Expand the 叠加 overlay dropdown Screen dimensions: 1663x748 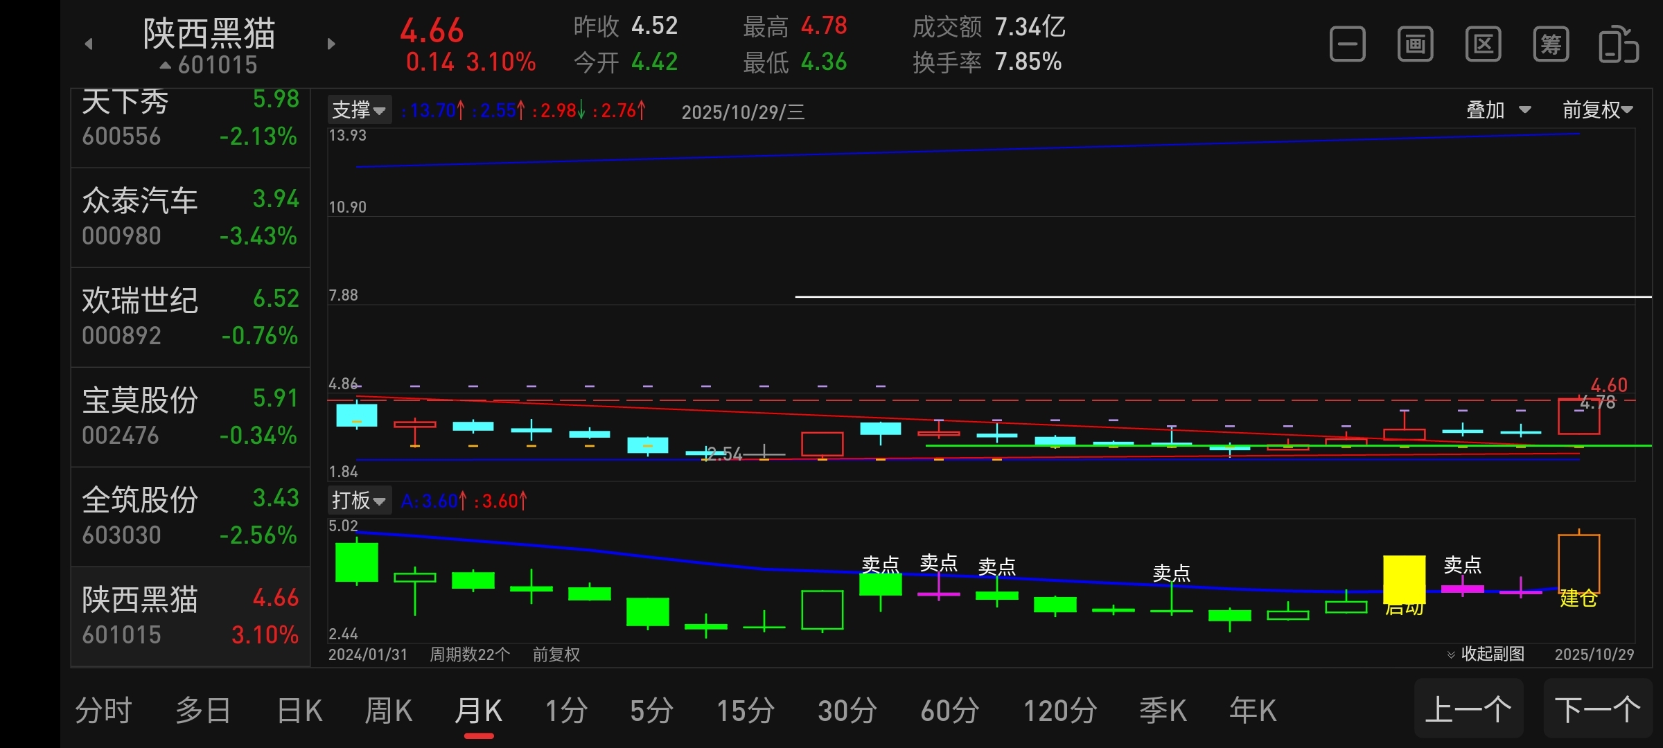(x=1498, y=109)
